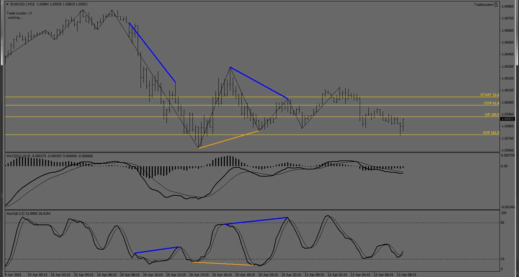
Task: Click the MACD(12,26,9) indicator label
Action: click(x=19, y=156)
